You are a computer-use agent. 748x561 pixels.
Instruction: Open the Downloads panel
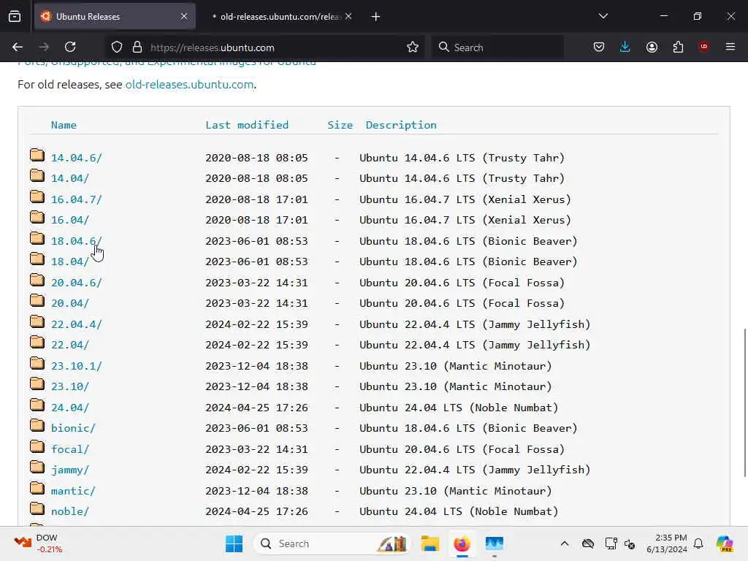(625, 47)
